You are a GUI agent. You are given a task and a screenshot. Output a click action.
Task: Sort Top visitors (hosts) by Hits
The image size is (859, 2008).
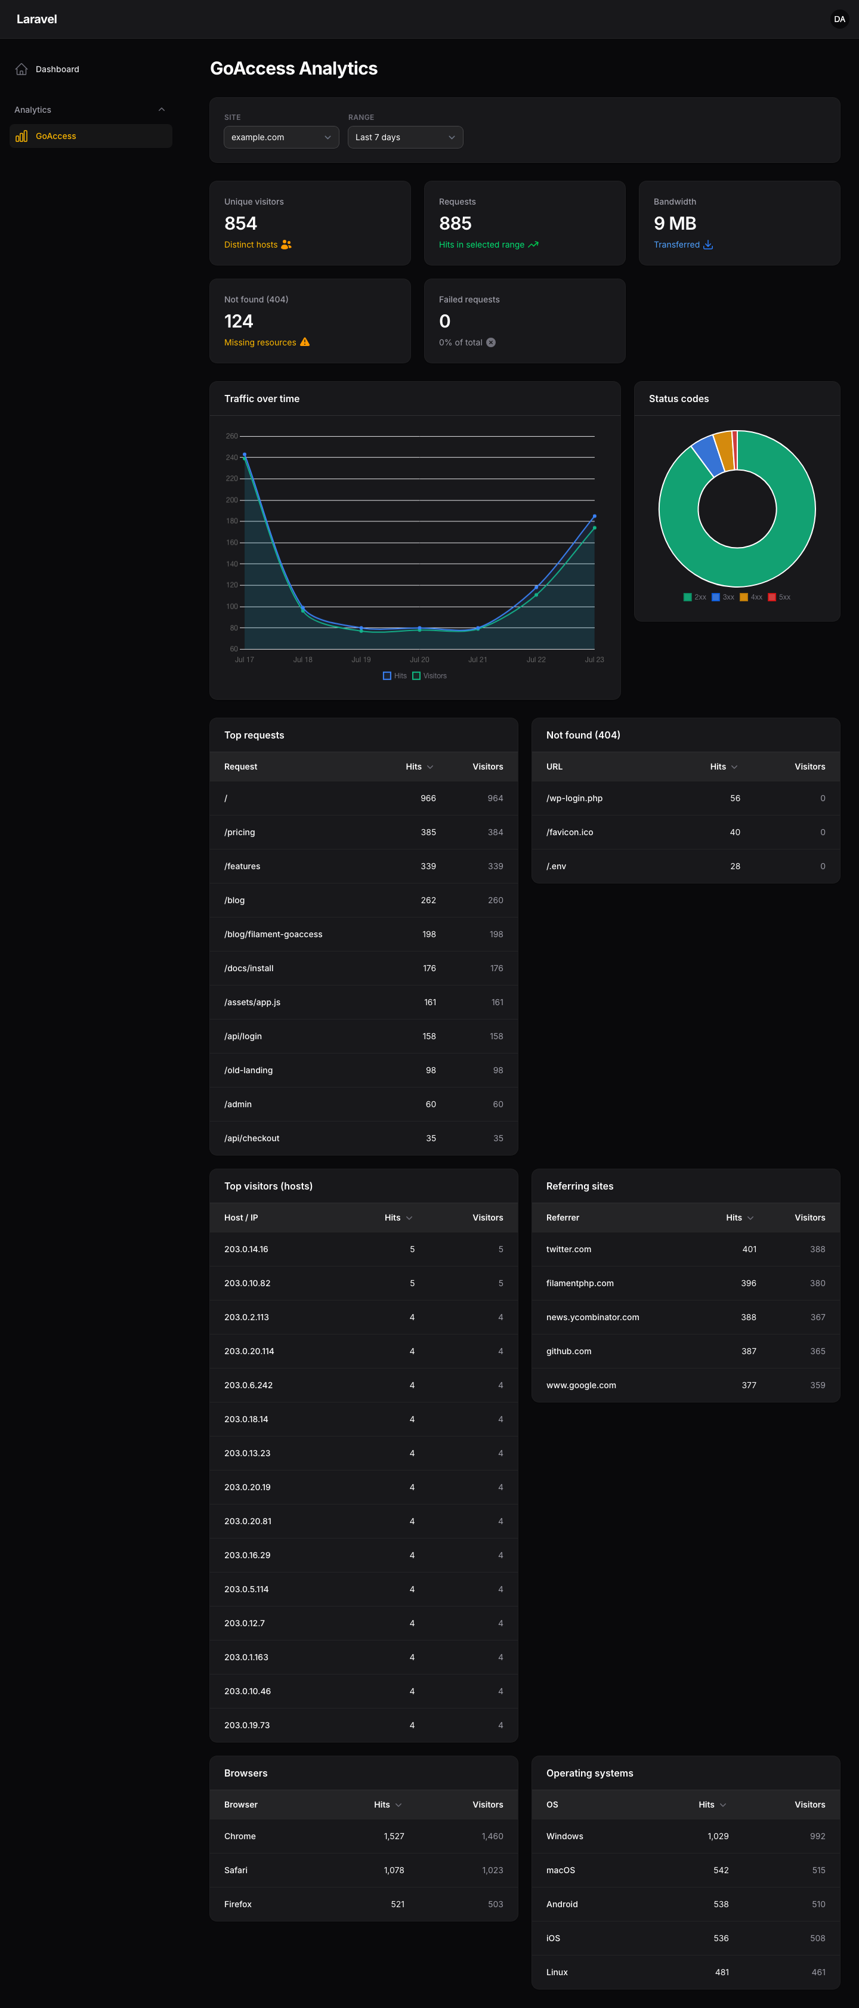398,1218
